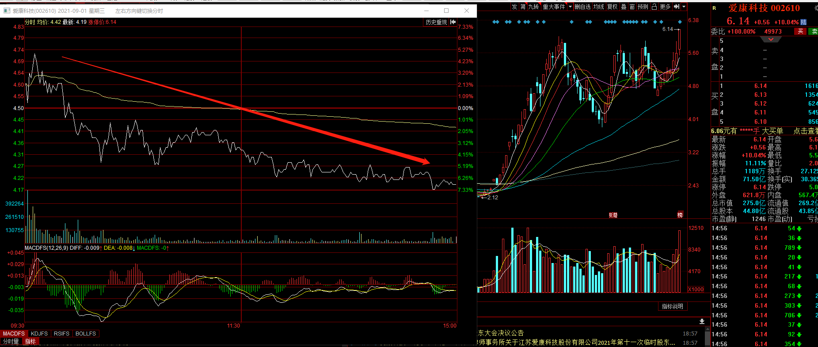Viewport: 818px width, 347px height.
Task: Open the dropdown arrow at toolbar's right end
Action: pyautogui.click(x=684, y=7)
